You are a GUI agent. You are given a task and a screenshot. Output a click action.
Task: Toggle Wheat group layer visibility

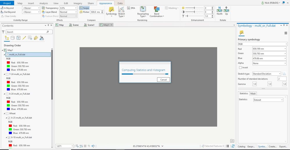pyautogui.click(x=7, y=113)
